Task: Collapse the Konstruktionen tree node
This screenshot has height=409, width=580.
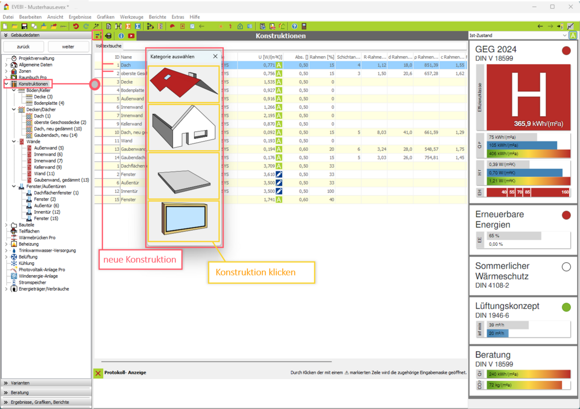Action: tap(6, 84)
